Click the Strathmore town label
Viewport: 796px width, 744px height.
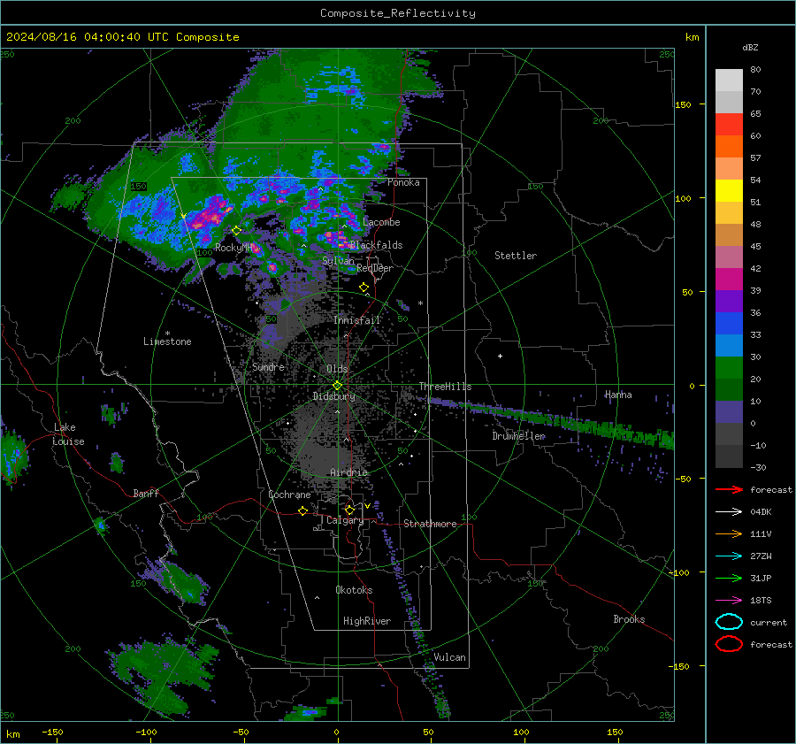pyautogui.click(x=430, y=524)
